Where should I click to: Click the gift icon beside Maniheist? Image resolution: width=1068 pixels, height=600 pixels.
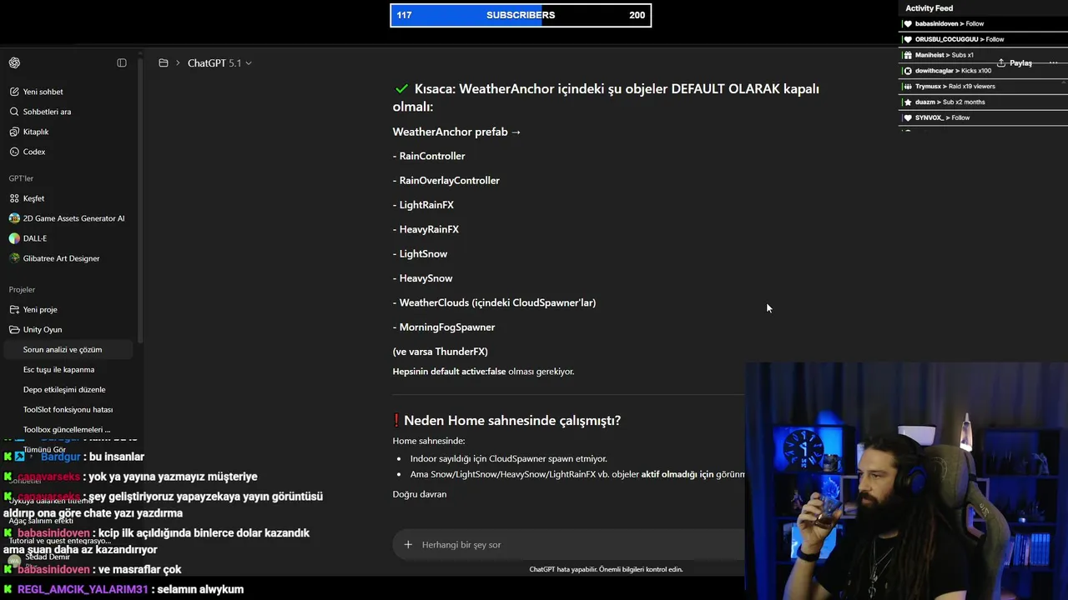(x=908, y=55)
